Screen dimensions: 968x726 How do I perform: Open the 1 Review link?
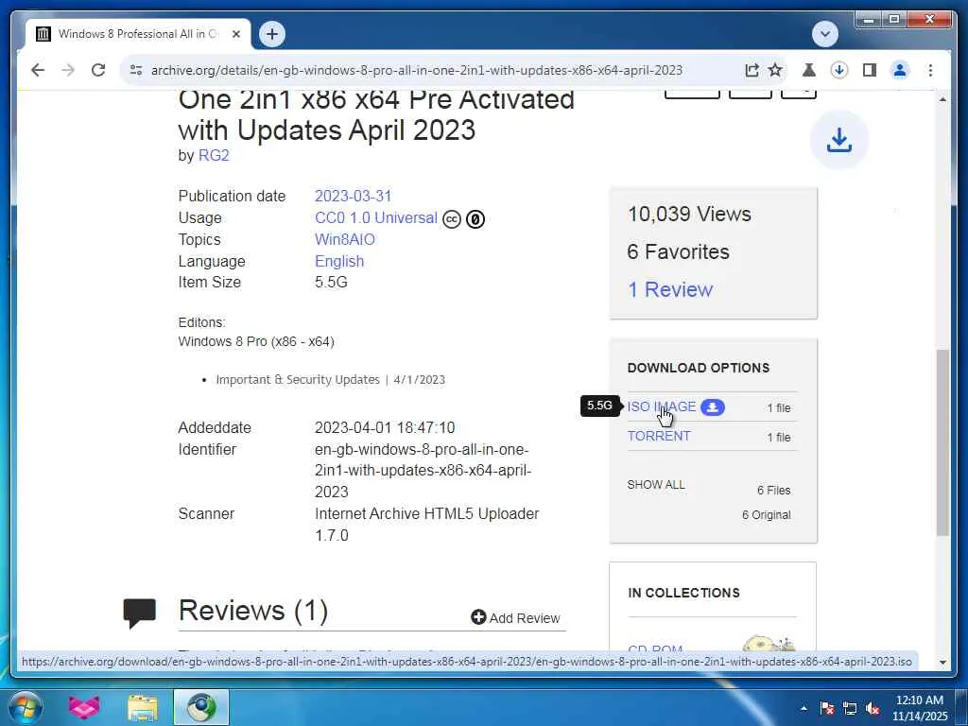670,289
